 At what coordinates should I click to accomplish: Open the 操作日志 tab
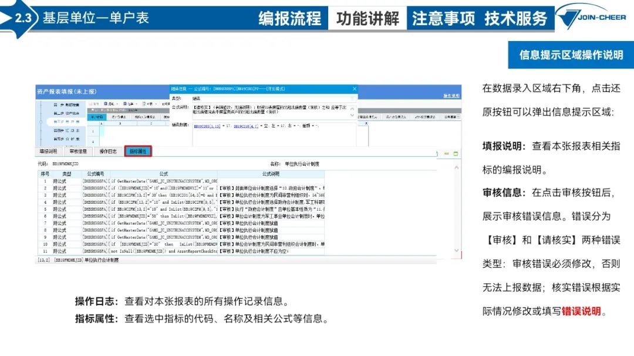(x=108, y=152)
